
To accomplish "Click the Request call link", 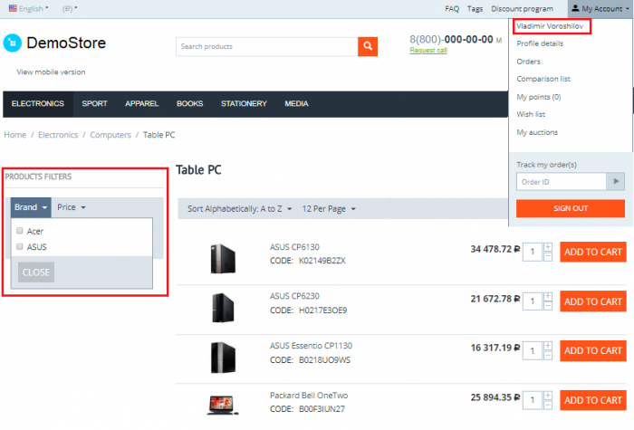I will pos(428,51).
